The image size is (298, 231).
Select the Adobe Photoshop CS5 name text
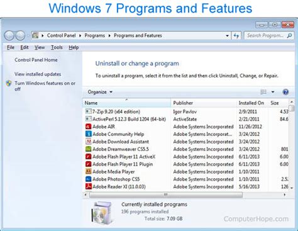click(116, 179)
